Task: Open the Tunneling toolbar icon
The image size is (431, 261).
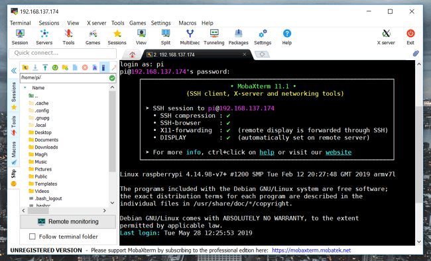Action: (214, 37)
